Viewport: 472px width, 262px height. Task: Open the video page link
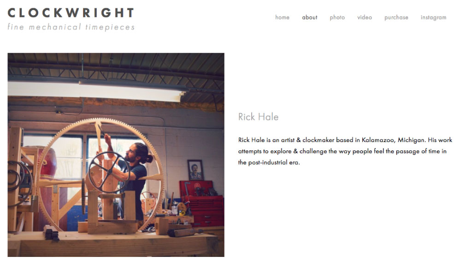click(x=365, y=18)
